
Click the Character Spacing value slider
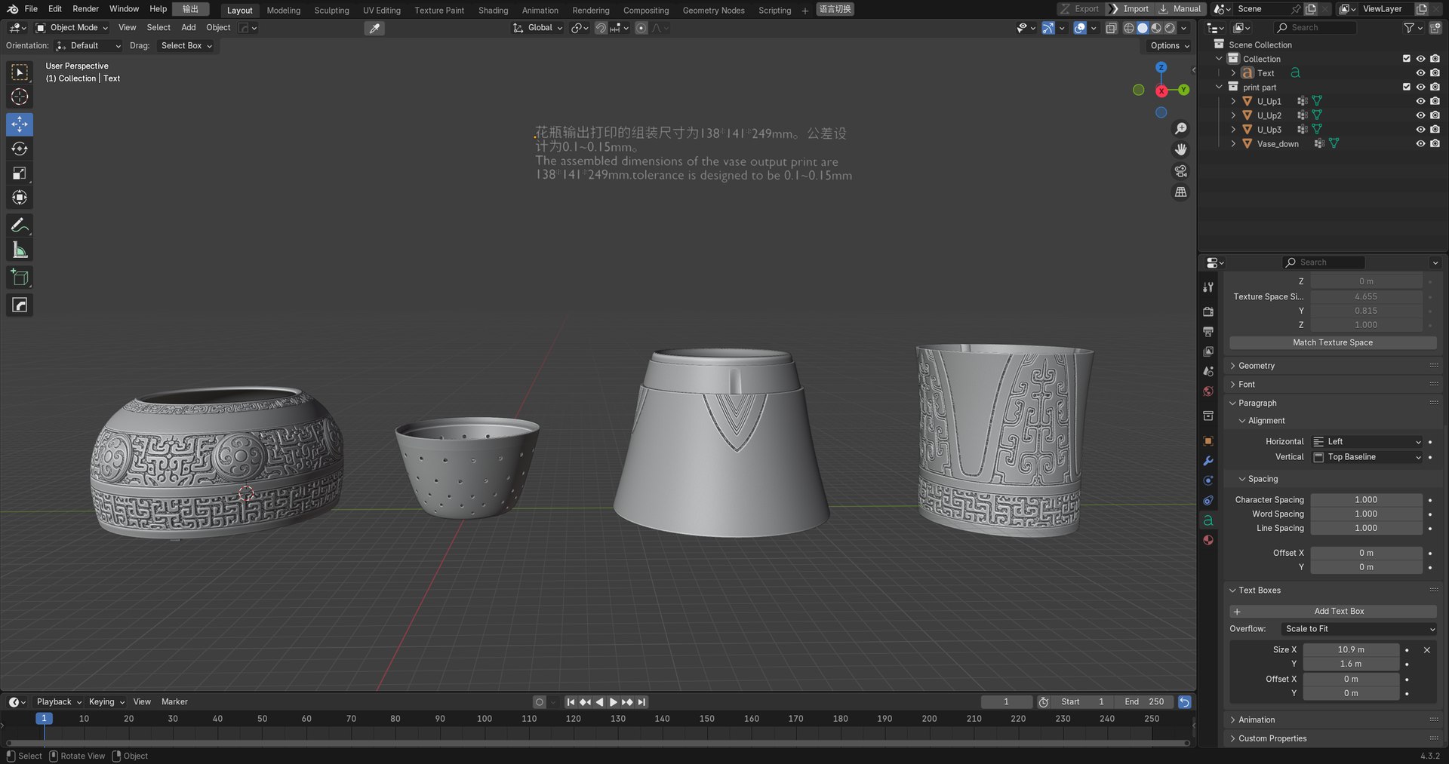[x=1366, y=500]
